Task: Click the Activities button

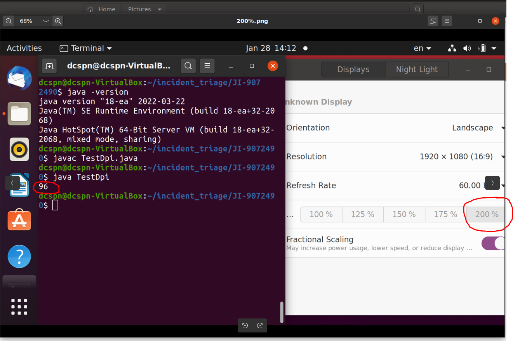Action: 24,48
